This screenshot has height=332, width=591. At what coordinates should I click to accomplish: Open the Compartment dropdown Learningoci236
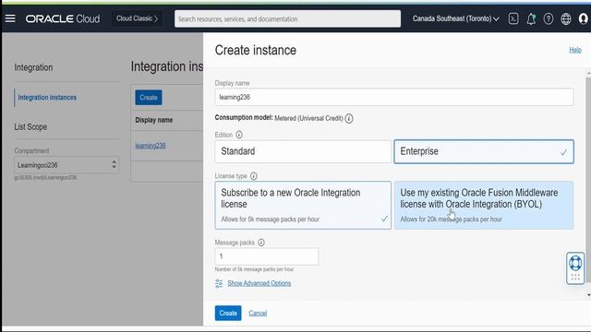coord(66,165)
